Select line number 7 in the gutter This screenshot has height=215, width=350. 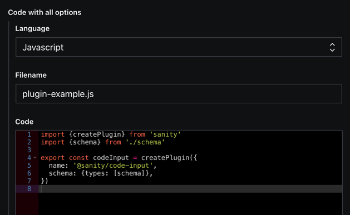point(29,181)
